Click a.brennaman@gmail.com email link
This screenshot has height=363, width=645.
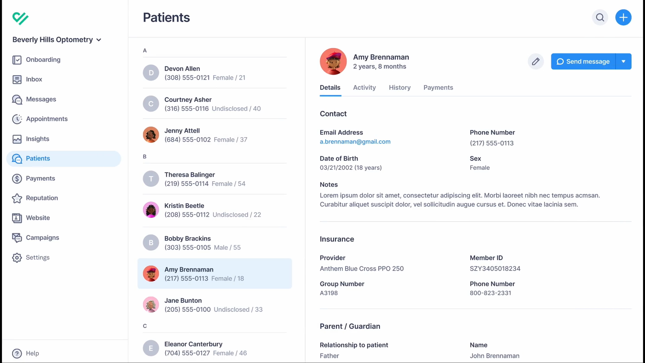point(355,142)
